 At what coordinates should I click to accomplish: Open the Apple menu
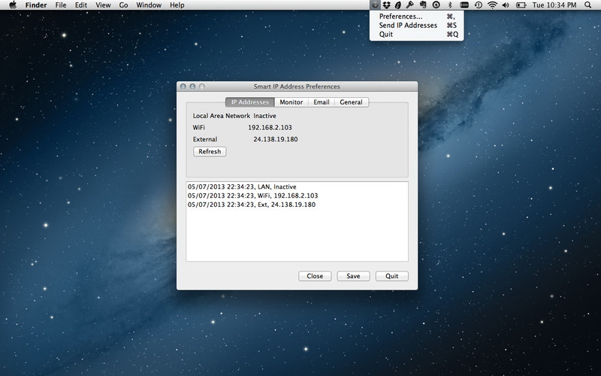tap(12, 5)
